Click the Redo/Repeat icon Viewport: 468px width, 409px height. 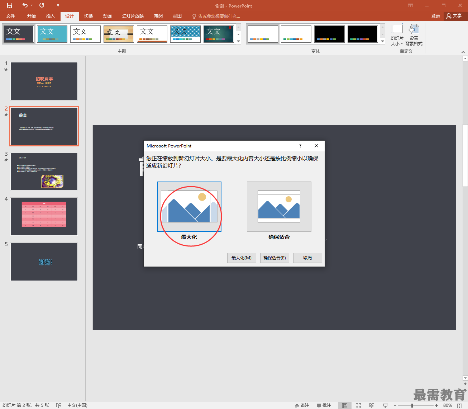(x=42, y=5)
